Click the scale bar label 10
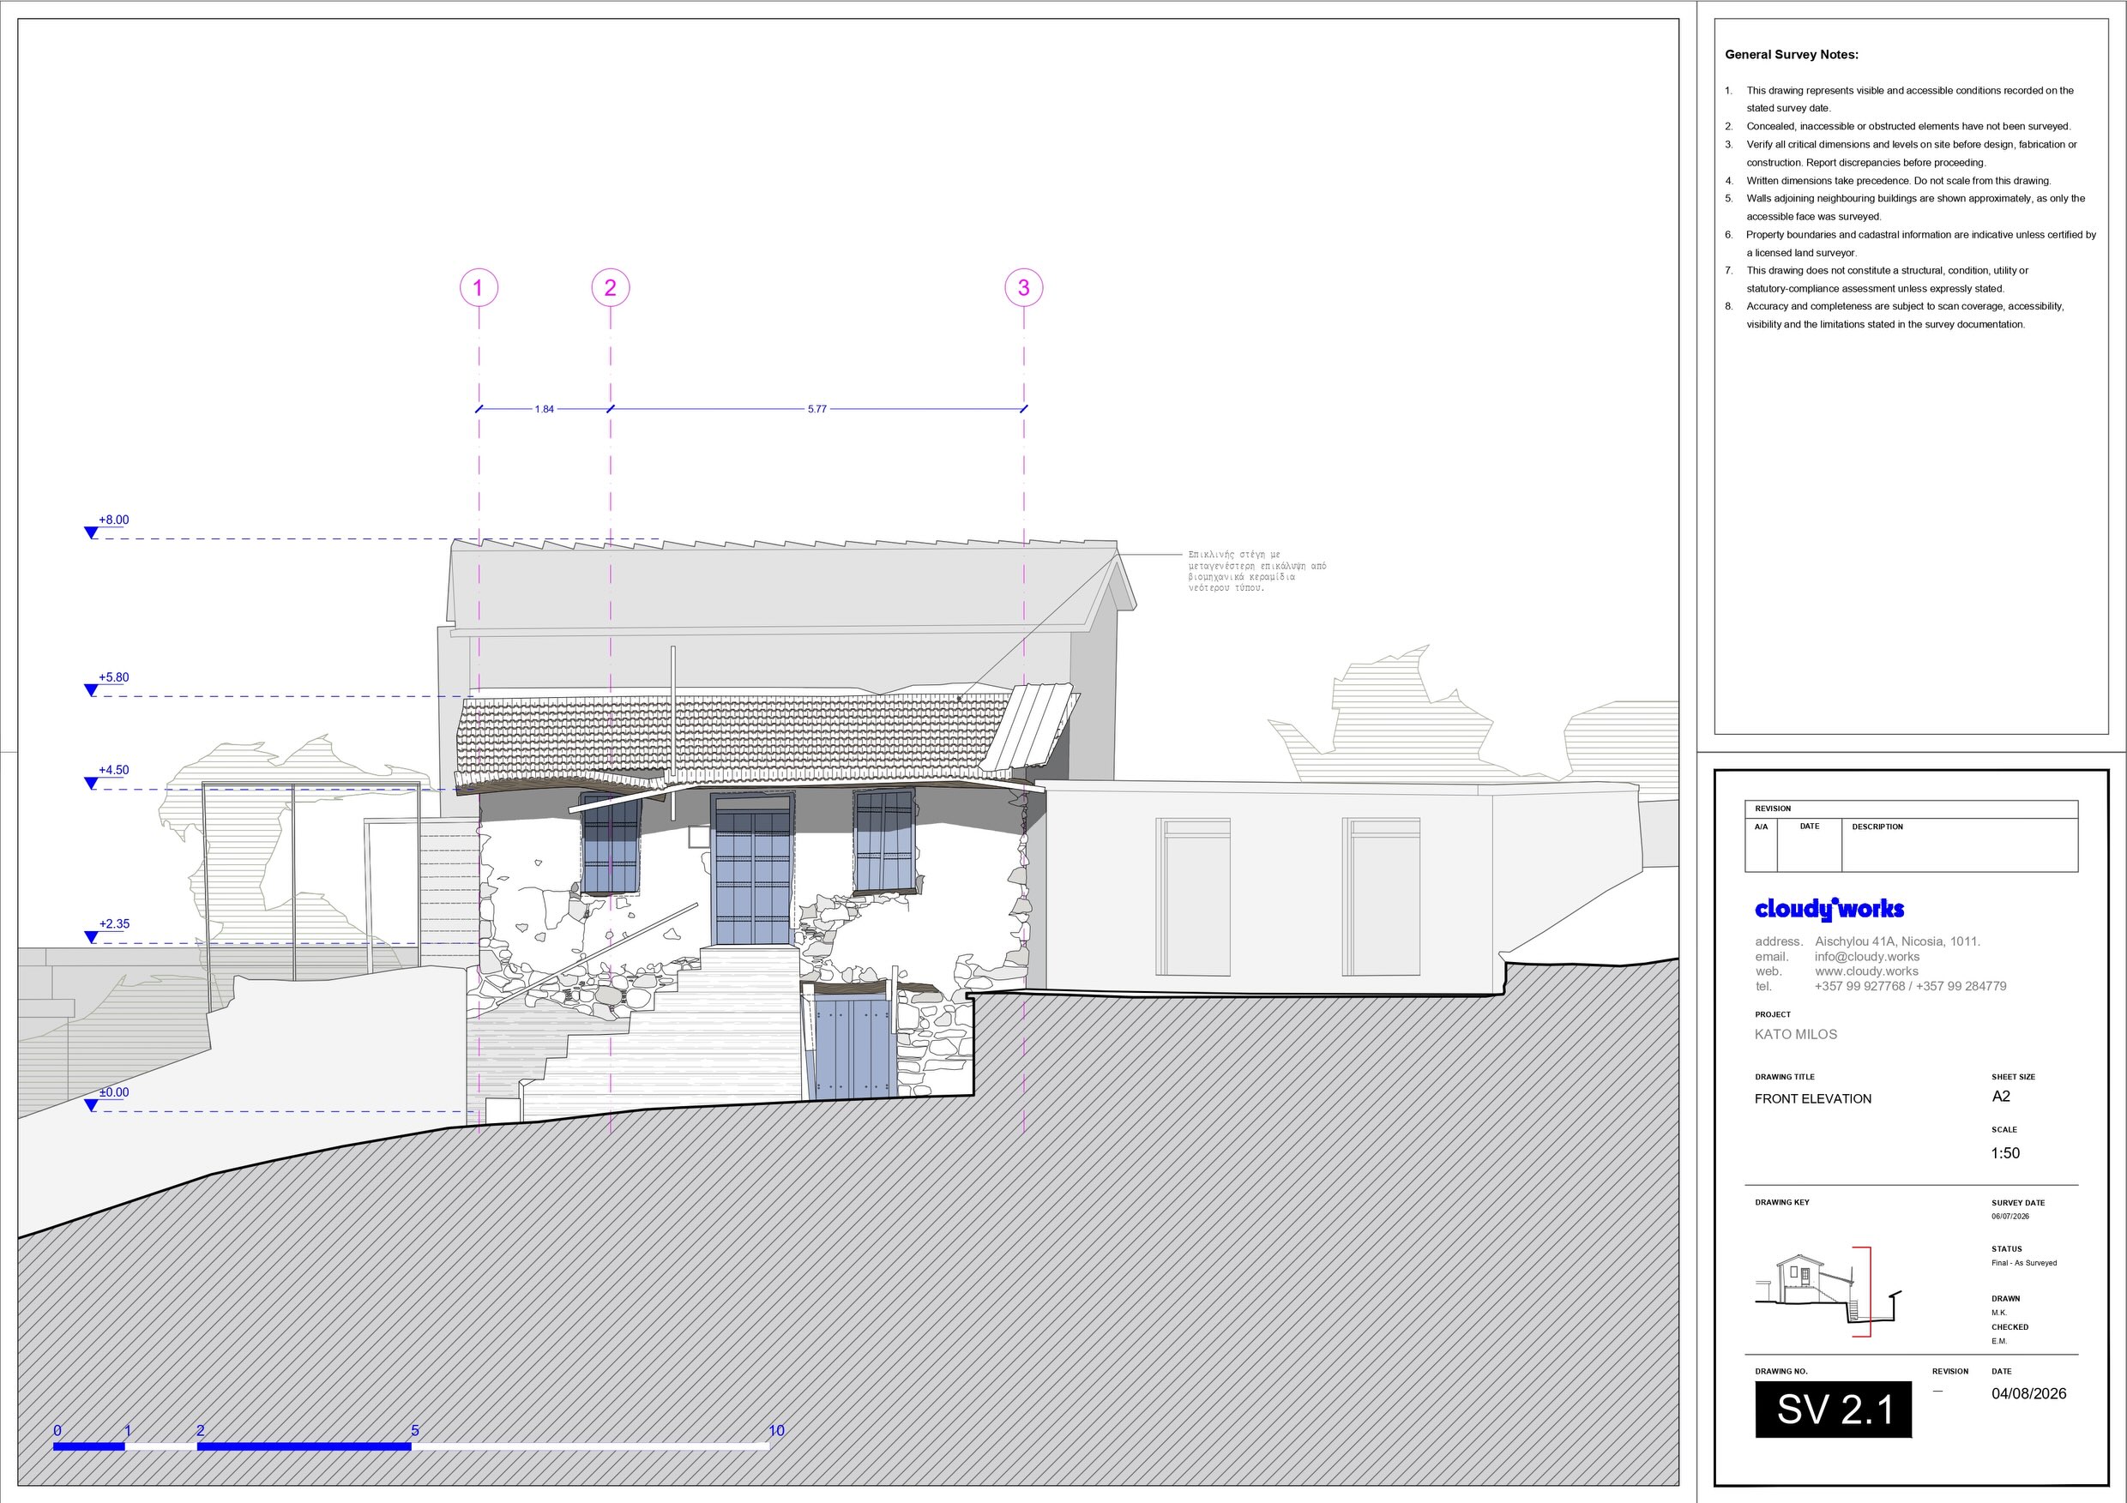The height and width of the screenshot is (1503, 2127). pyautogui.click(x=776, y=1431)
